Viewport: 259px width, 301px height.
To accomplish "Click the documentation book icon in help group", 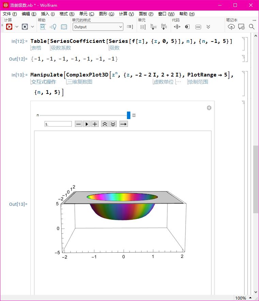I will click(64, 27).
